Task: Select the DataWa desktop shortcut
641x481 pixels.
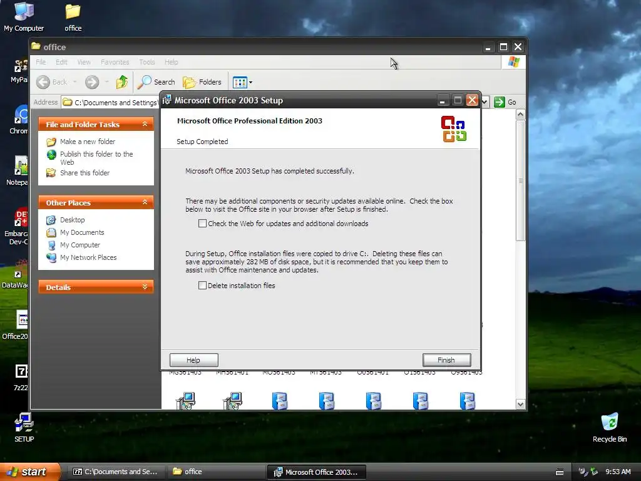Action: (x=16, y=274)
